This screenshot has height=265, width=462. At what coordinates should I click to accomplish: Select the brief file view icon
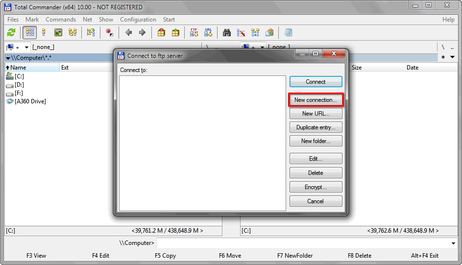(x=30, y=32)
